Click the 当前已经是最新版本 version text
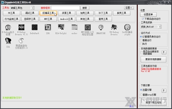This screenshot has height=109, width=172. pyautogui.click(x=151, y=69)
